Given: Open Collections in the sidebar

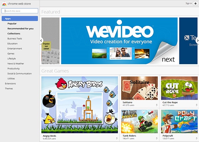Looking at the screenshot, I should [x=14, y=34].
